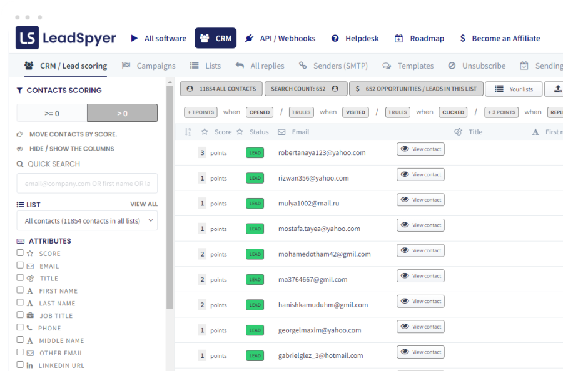Select the Other Email attribute checkbox
This screenshot has width=563, height=371.
20,352
